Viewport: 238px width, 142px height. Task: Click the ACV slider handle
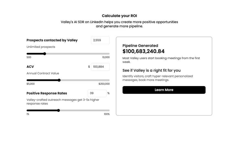59,80
